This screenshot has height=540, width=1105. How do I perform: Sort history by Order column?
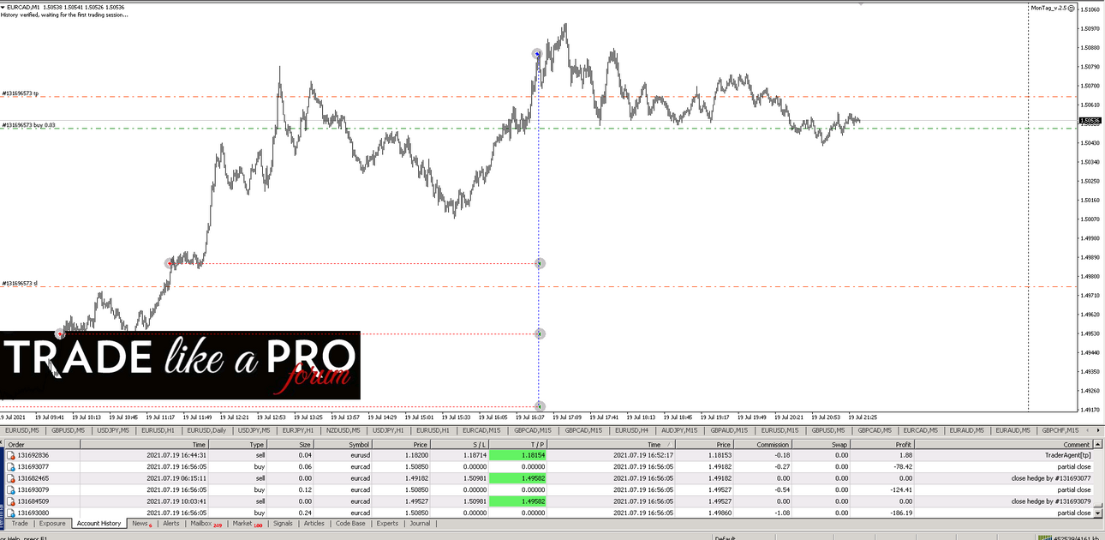tap(43, 444)
